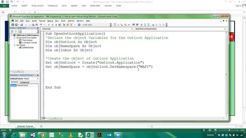Click the View Microsoft Excel toolbar icon
The height and width of the screenshot is (138, 246).
[x=13, y=25]
